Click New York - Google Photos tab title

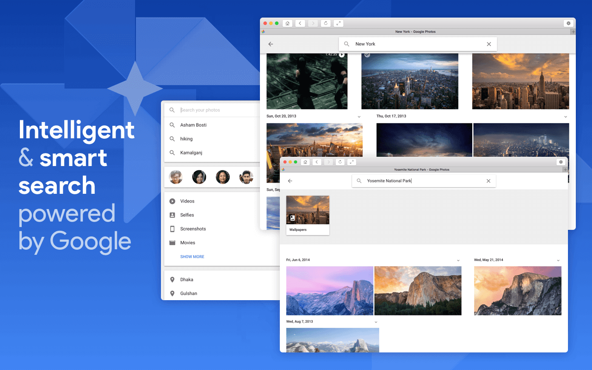415,32
